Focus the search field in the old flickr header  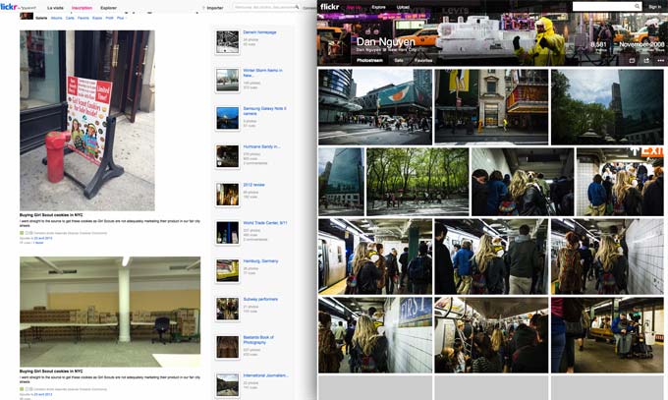(264, 7)
